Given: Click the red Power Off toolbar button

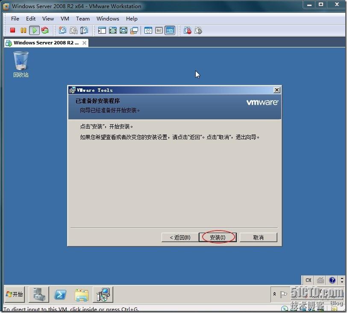Looking at the screenshot, I should tap(13, 30).
